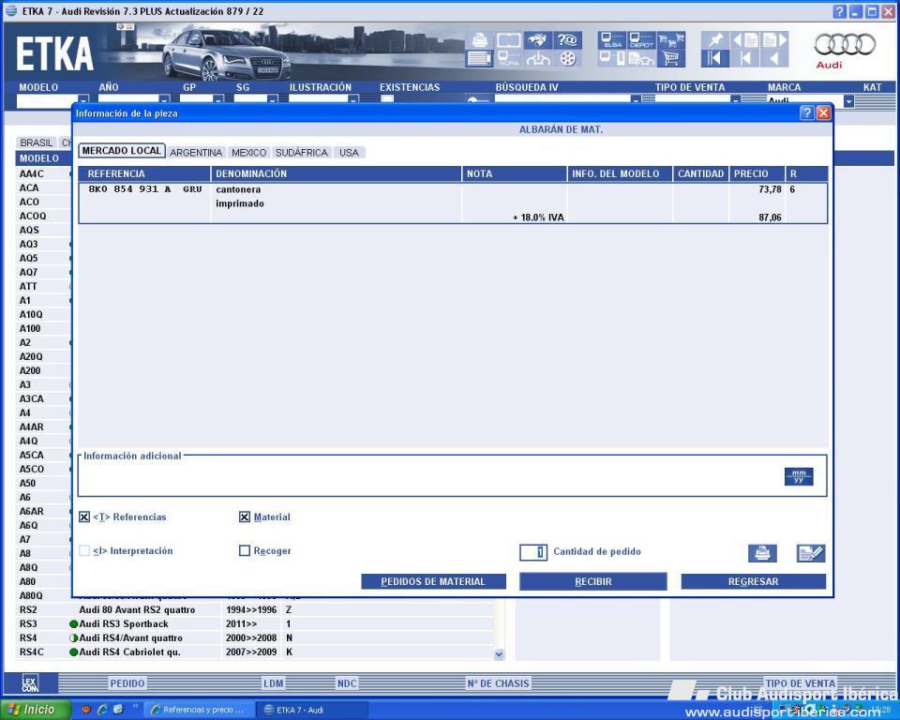Click the LDM button in bottom bar
The width and height of the screenshot is (900, 720).
[x=273, y=683]
